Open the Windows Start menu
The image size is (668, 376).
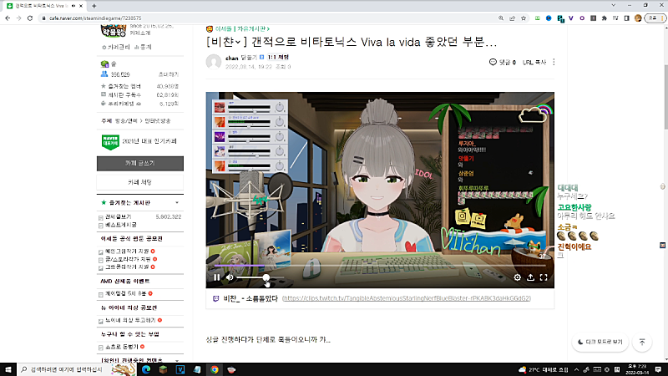(x=8, y=369)
